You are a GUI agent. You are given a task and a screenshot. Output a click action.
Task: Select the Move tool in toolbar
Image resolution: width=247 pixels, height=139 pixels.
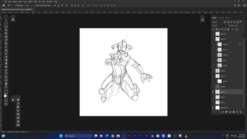click(6, 20)
